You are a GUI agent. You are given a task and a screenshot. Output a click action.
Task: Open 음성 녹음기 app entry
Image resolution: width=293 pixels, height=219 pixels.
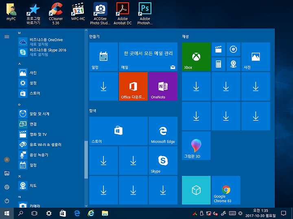coord(51,155)
